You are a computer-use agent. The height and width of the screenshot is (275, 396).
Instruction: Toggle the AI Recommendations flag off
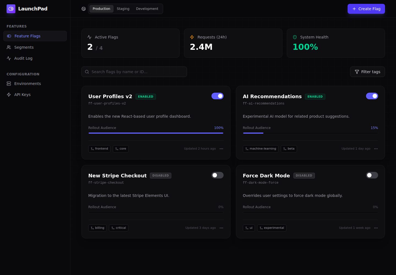[x=372, y=96]
